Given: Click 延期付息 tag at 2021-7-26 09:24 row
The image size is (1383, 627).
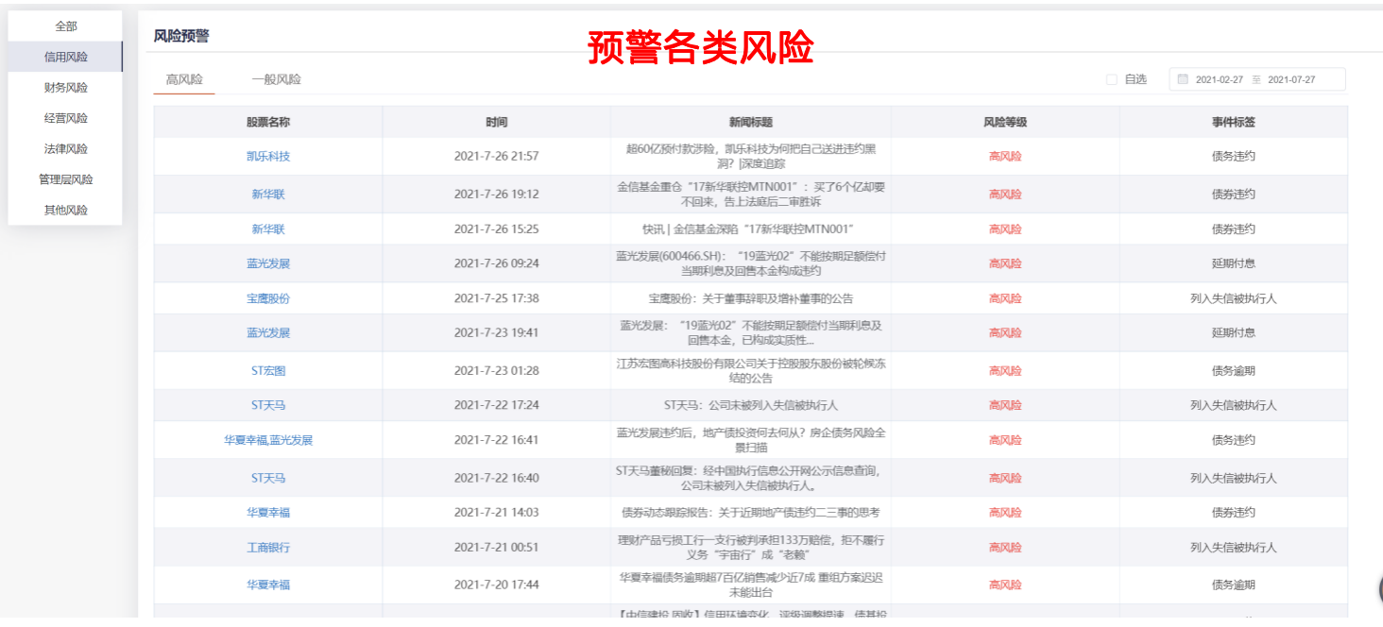Looking at the screenshot, I should pos(1234,263).
